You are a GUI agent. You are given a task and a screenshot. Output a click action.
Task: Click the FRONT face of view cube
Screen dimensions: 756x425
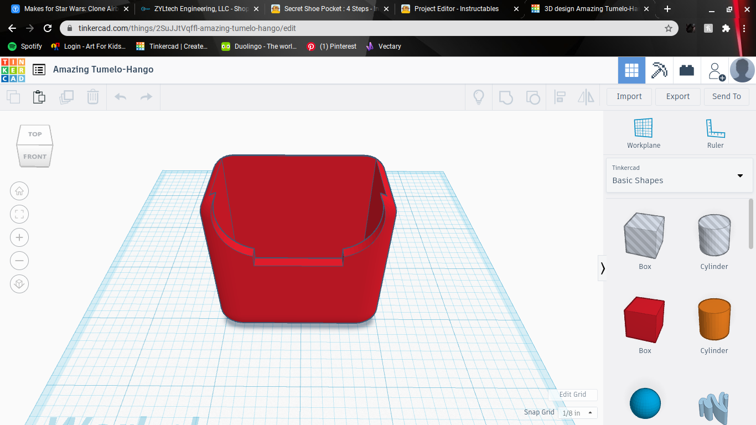(x=35, y=156)
